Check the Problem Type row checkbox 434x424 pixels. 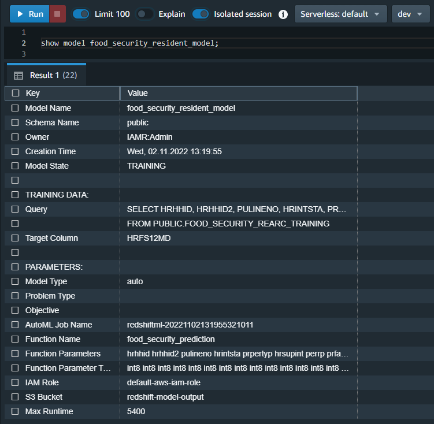[x=15, y=296]
